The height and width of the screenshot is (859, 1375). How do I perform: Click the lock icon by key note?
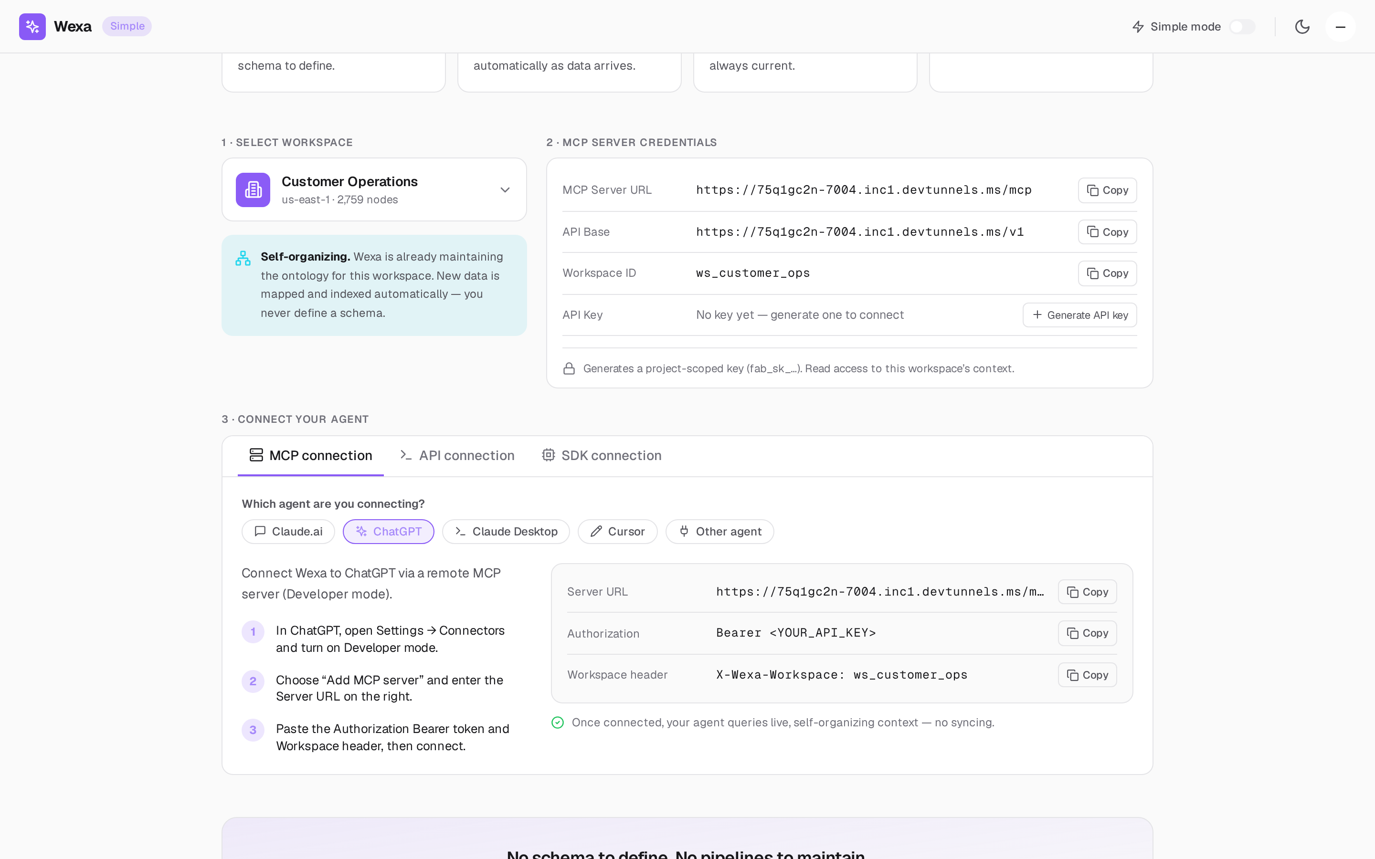(x=569, y=369)
